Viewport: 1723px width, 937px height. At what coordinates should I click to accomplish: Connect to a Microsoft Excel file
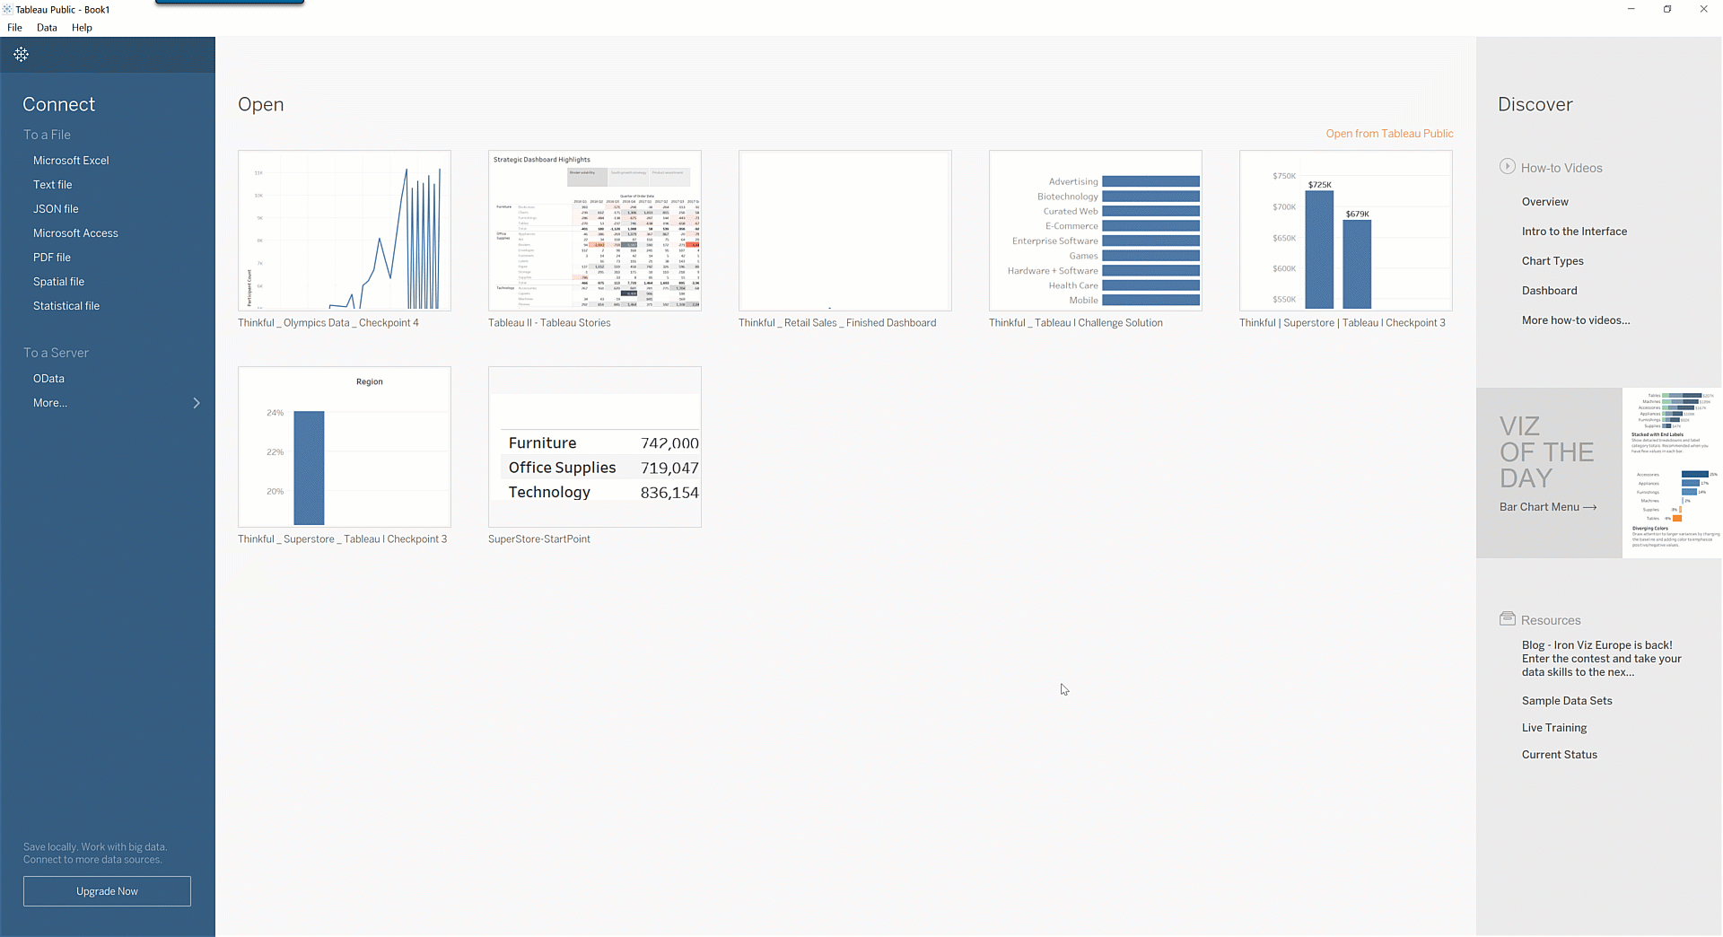[x=71, y=161]
